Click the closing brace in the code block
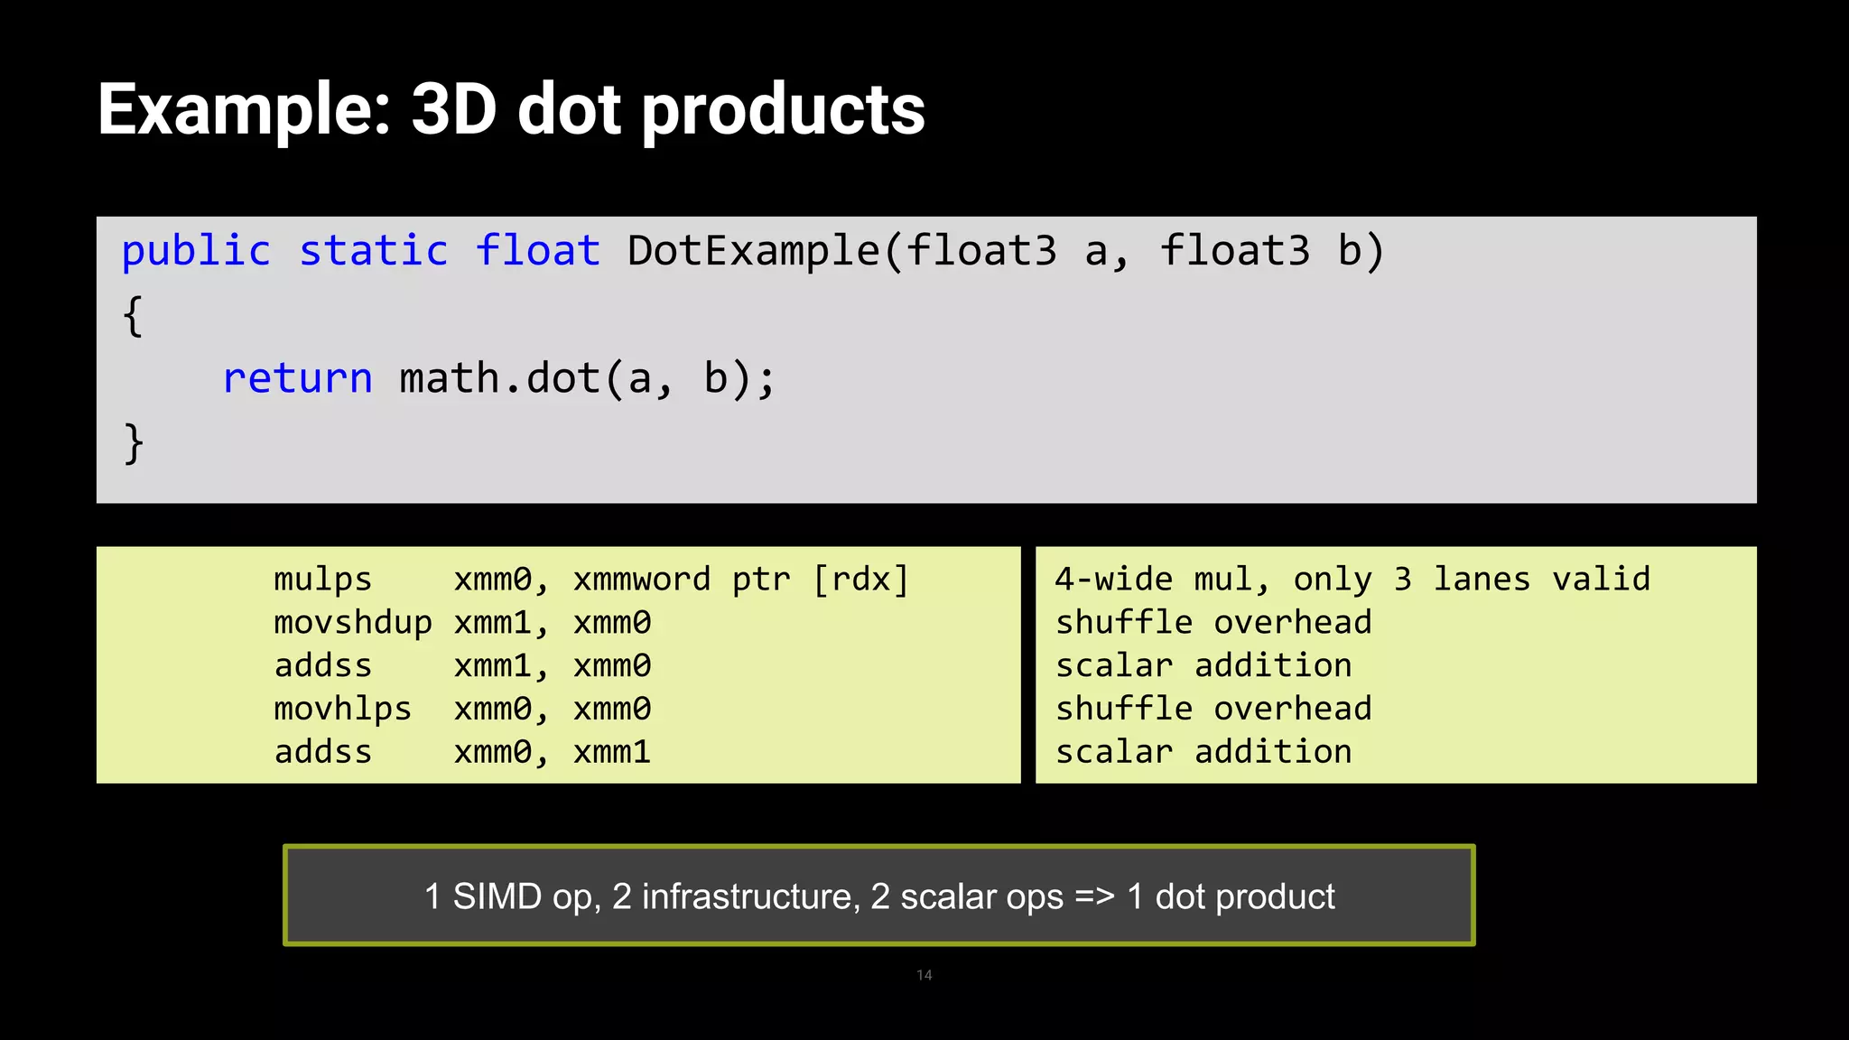Screen dimensions: 1849x1040 click(x=134, y=443)
